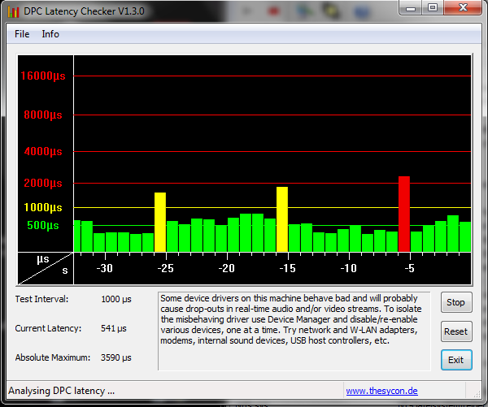Click the driver warning message text box
Viewport: 488px width, 407px height.
[294, 331]
